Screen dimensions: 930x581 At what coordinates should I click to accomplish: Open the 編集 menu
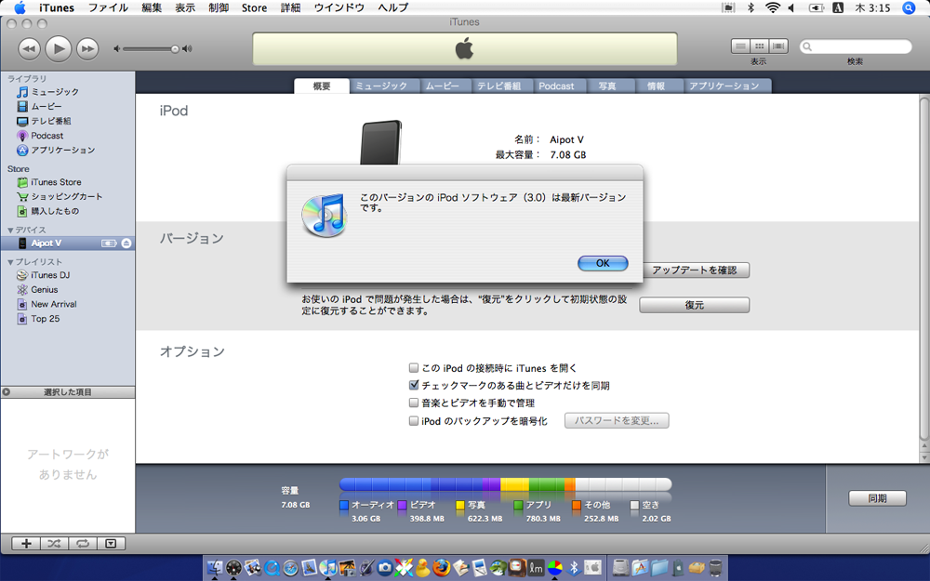point(152,7)
